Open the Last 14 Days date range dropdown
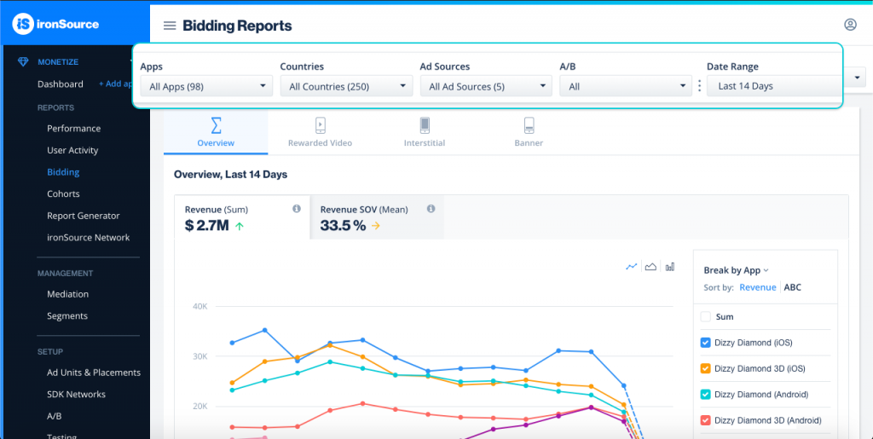 [774, 86]
